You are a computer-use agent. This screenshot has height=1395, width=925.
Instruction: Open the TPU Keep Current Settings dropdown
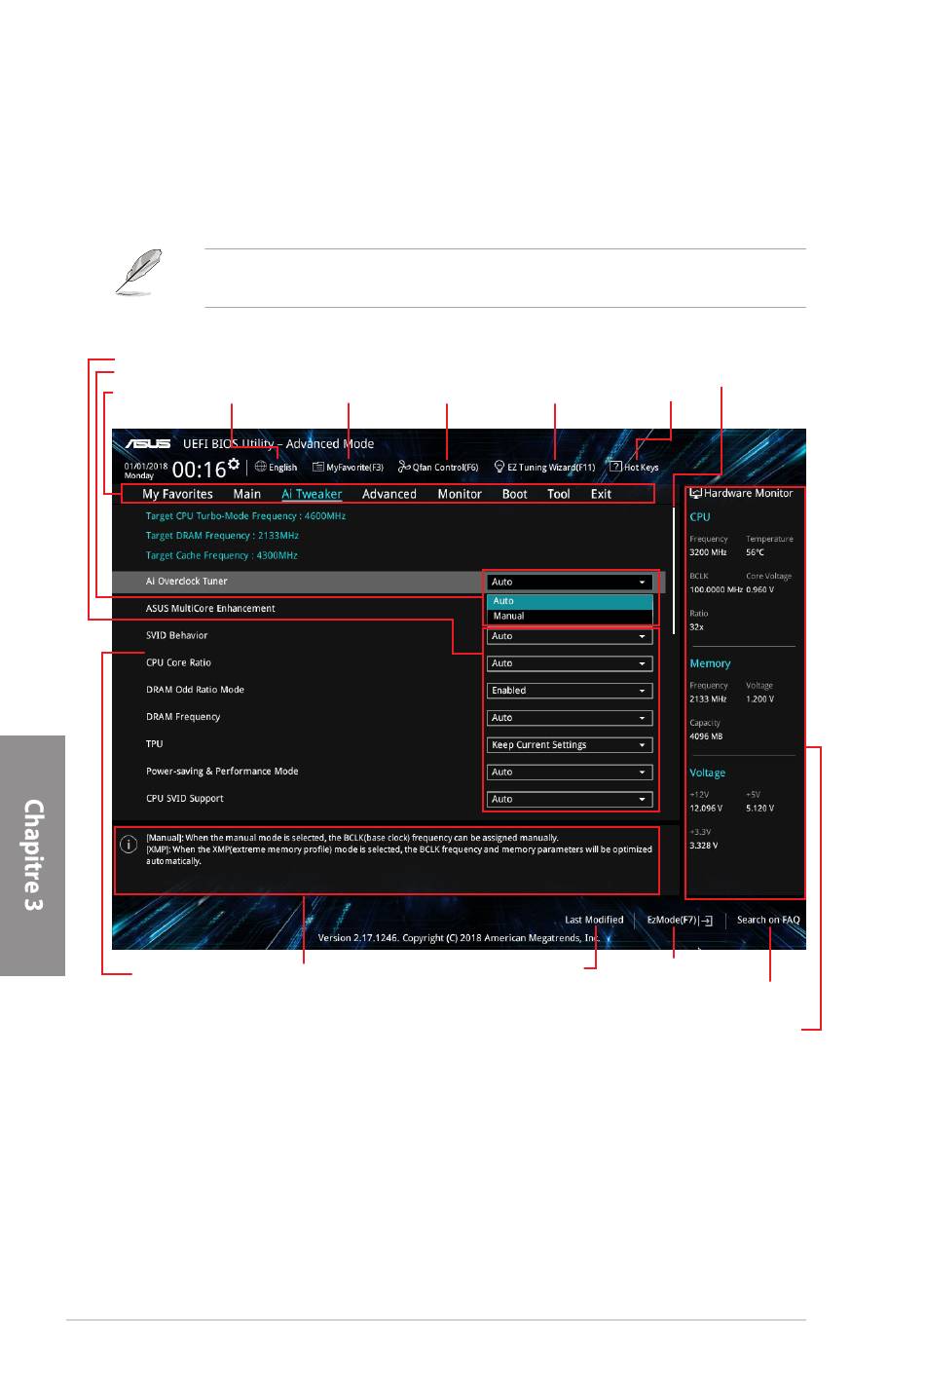570,745
